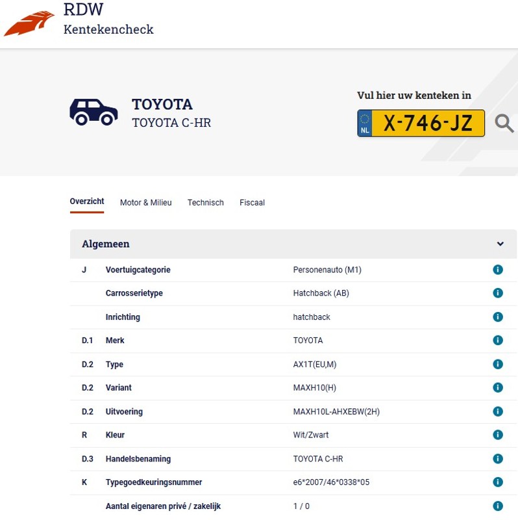Select the Overzicht tab
The width and height of the screenshot is (518, 520).
click(x=86, y=202)
